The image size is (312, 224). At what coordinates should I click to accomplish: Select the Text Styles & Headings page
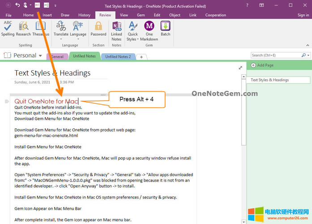click(x=278, y=80)
